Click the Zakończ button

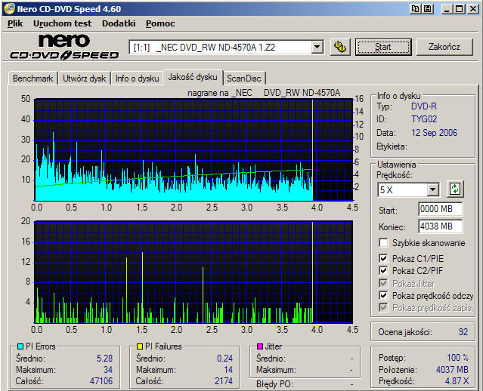click(x=444, y=47)
